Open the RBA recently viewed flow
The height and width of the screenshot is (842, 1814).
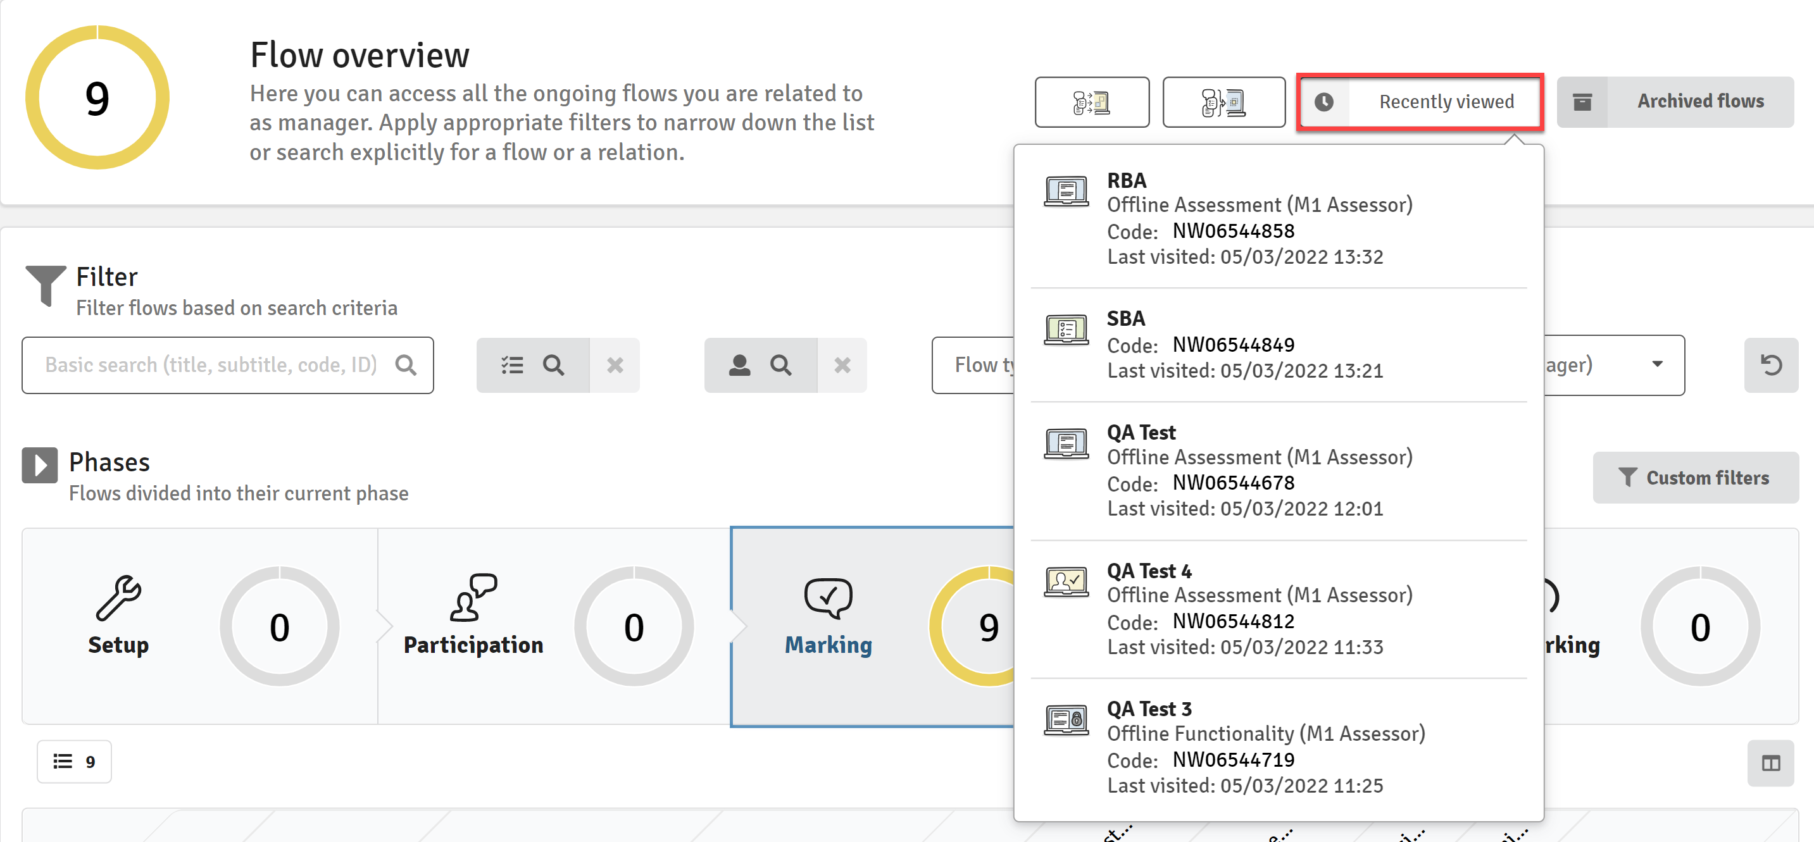click(x=1279, y=218)
